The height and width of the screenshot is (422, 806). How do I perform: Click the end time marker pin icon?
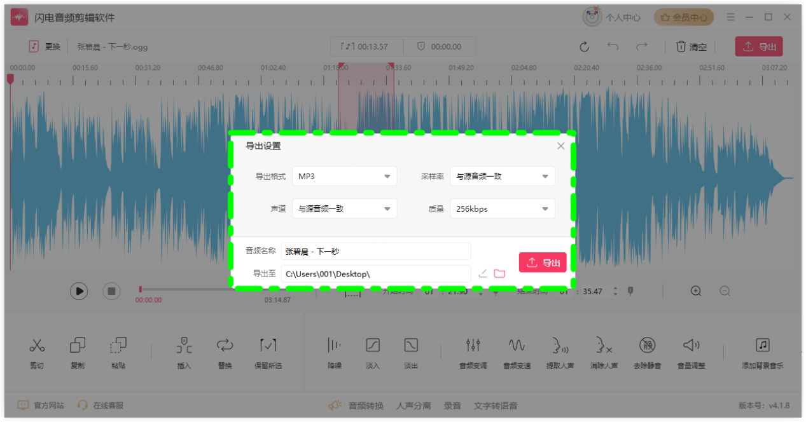tap(630, 291)
